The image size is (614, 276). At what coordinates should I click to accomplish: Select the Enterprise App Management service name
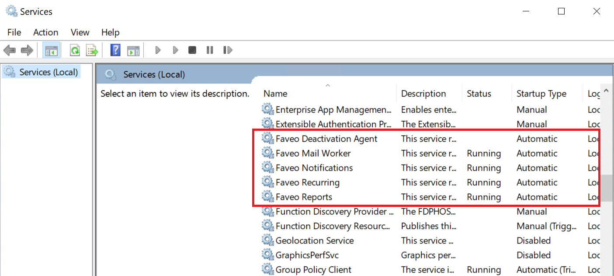pos(334,109)
